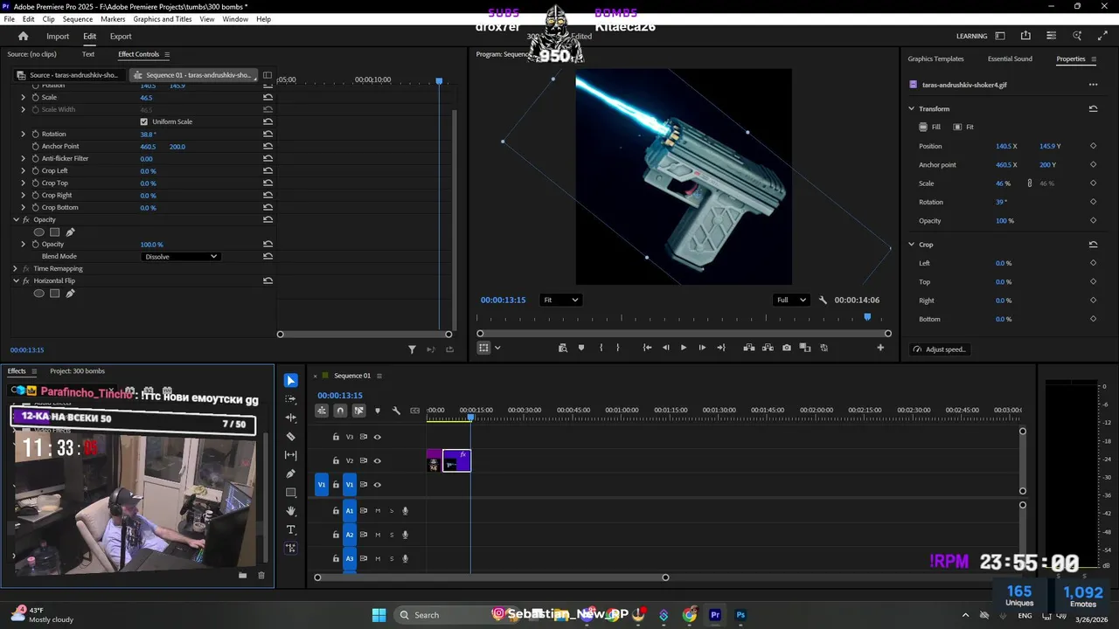Switch to Essential Sound tab

coord(1010,59)
